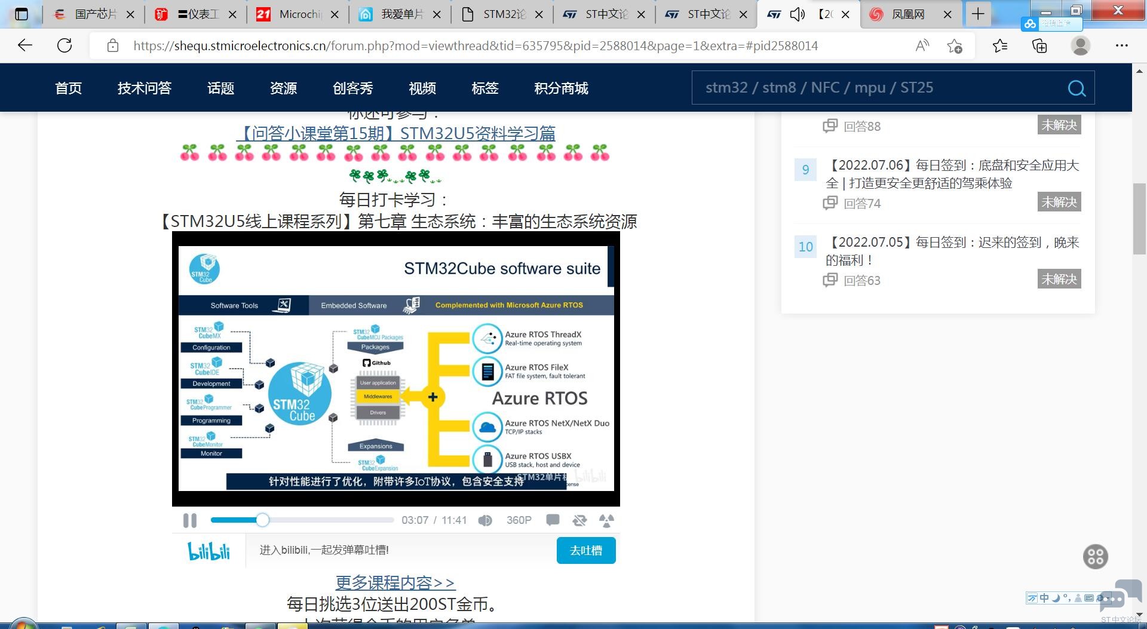
Task: Click 未解决 badge beside 回答88
Action: [x=1059, y=125]
